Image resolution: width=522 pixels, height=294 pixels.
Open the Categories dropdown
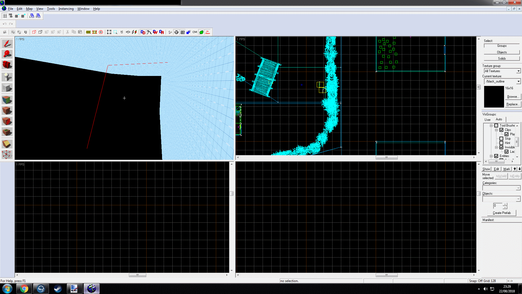point(518,188)
